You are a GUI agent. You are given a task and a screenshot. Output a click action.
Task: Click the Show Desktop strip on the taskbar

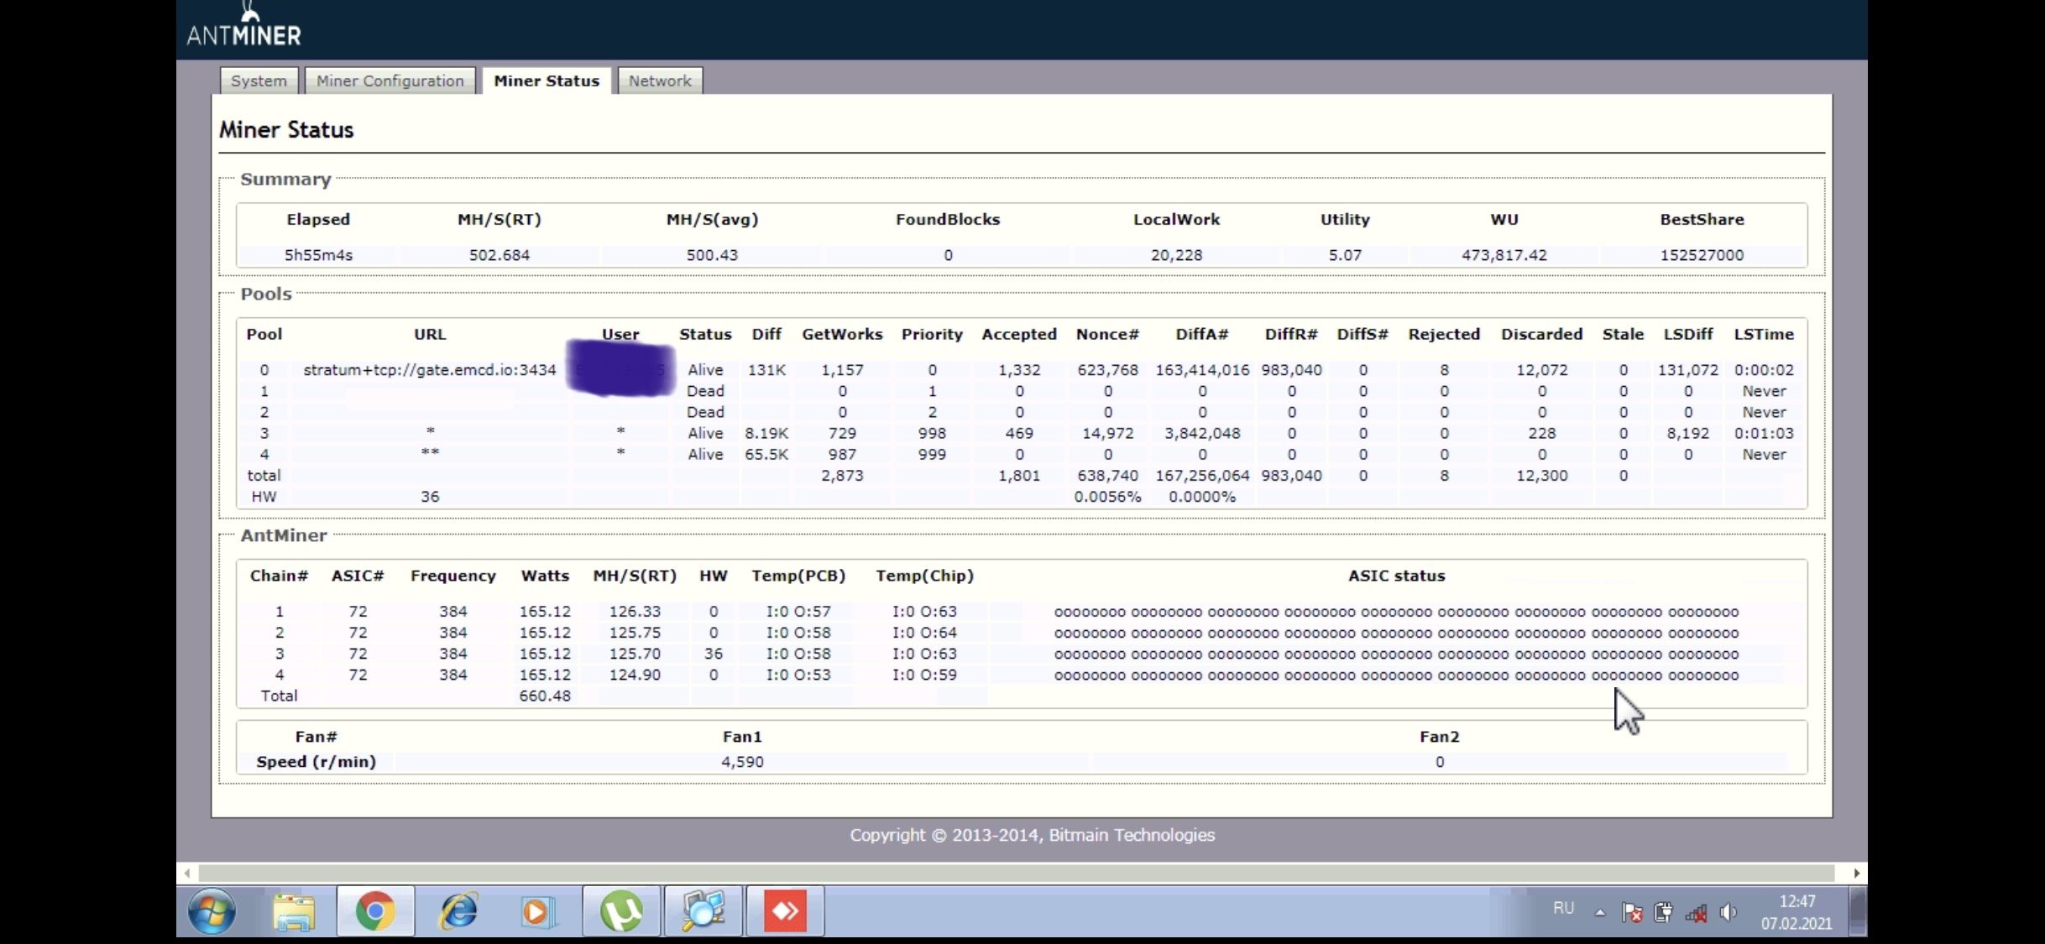1859,911
